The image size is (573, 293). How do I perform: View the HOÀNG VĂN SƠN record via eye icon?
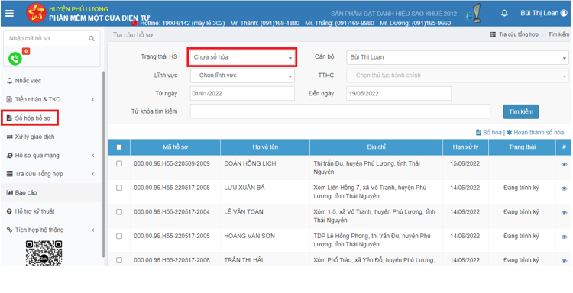[x=564, y=237]
